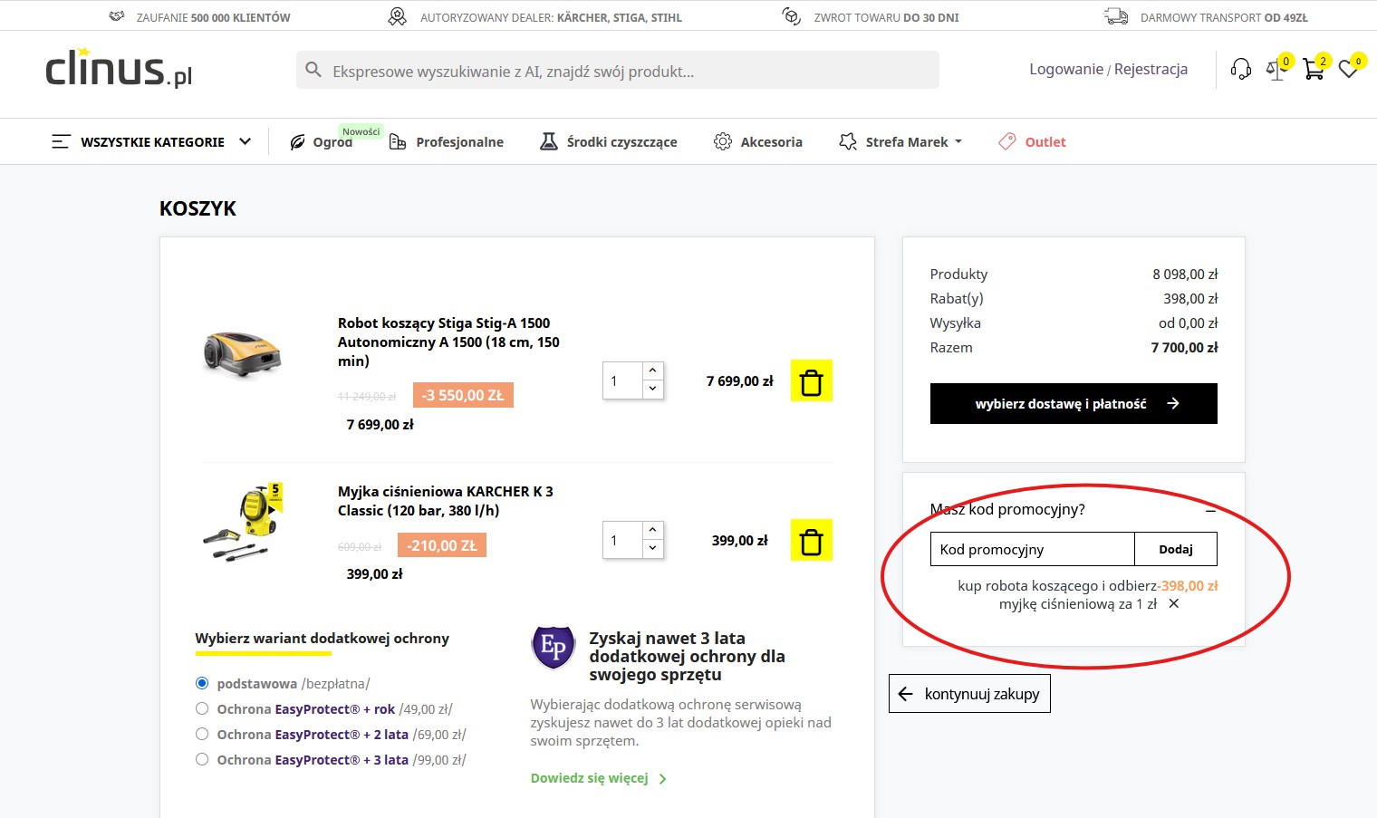The width and height of the screenshot is (1377, 818).
Task: Click the gear icon for Akcesoria
Action: point(723,141)
